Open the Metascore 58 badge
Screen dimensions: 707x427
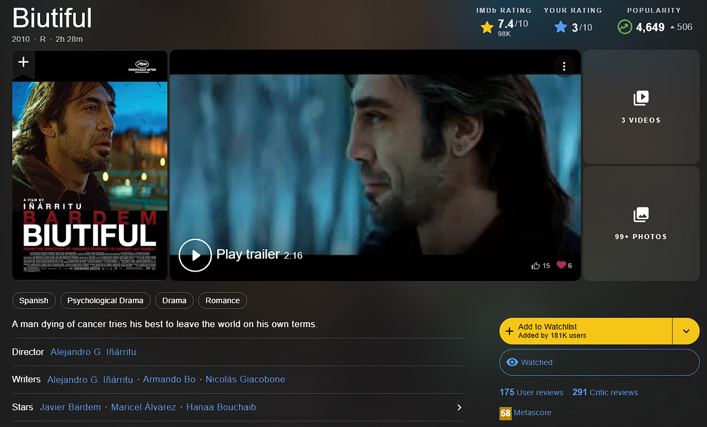coord(506,413)
